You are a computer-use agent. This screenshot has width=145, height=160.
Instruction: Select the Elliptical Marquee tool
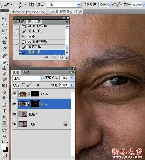tap(4, 25)
